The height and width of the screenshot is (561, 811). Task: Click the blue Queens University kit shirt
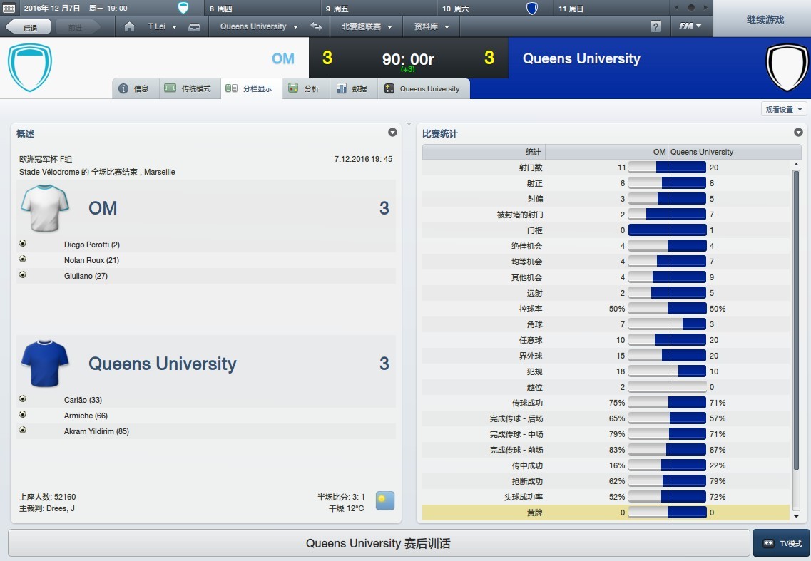tap(45, 364)
